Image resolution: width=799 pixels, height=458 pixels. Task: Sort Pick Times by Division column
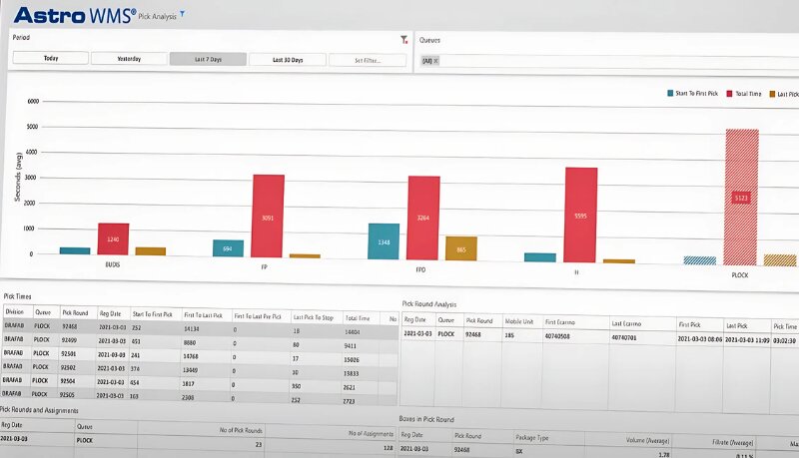click(17, 311)
